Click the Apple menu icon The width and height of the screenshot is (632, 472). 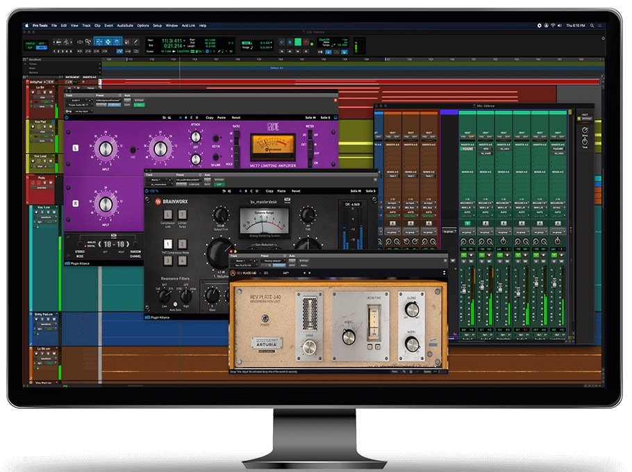pyautogui.click(x=27, y=26)
